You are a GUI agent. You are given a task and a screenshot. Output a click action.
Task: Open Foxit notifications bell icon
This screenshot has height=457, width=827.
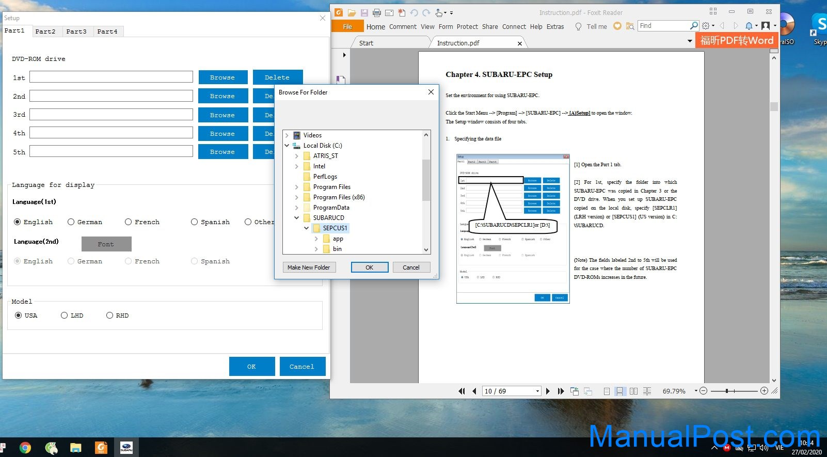(749, 26)
